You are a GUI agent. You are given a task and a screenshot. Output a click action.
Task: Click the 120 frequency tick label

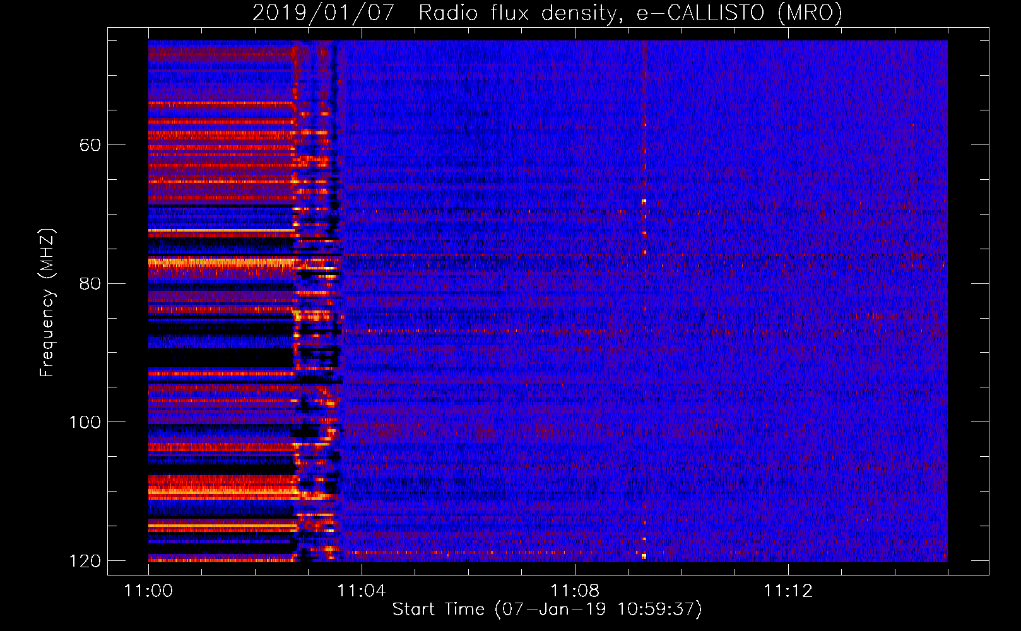85,561
